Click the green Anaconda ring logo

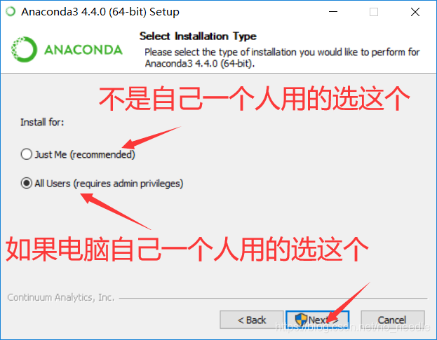click(x=24, y=50)
